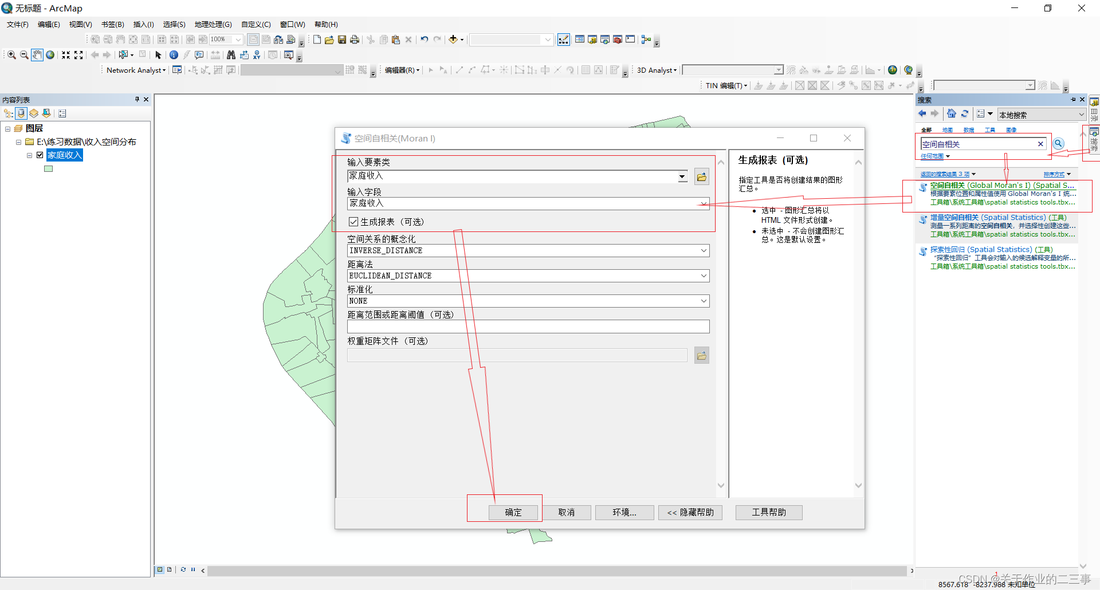Image resolution: width=1100 pixels, height=590 pixels.
Task: Open the 文件(F) menu
Action: [18, 24]
